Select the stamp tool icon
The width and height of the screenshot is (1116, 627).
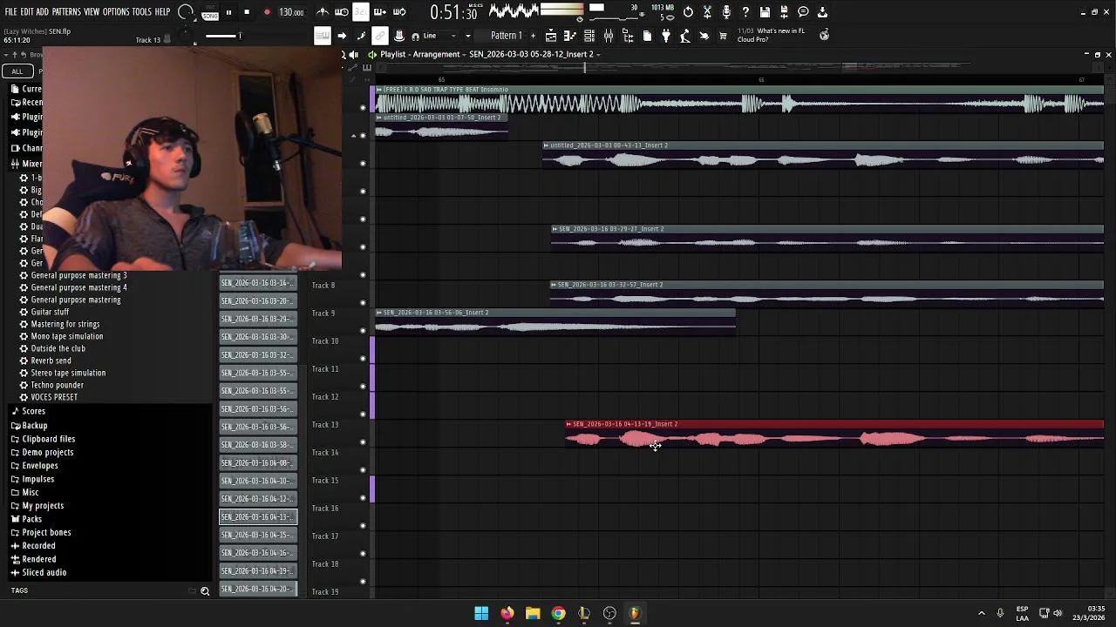pyautogui.click(x=399, y=36)
